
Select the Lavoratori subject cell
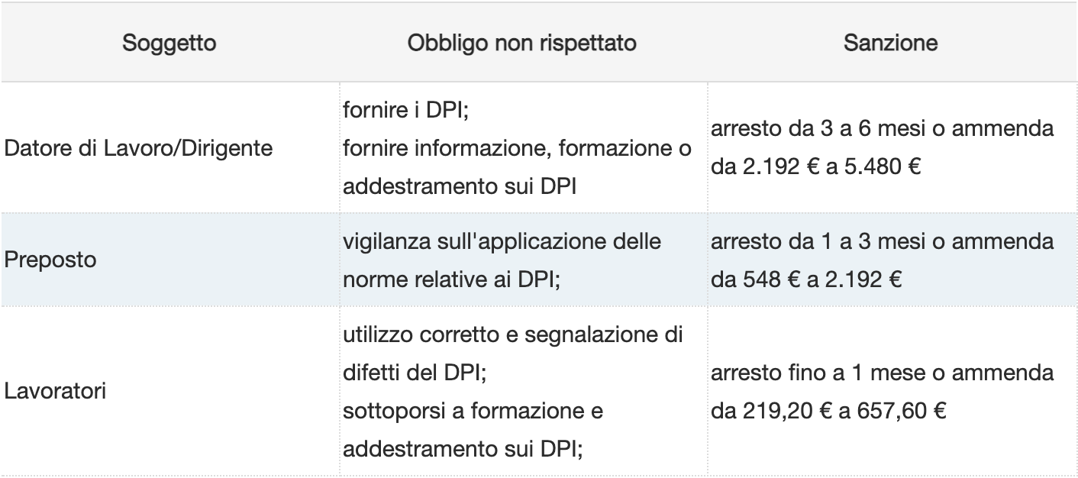pyautogui.click(x=55, y=392)
